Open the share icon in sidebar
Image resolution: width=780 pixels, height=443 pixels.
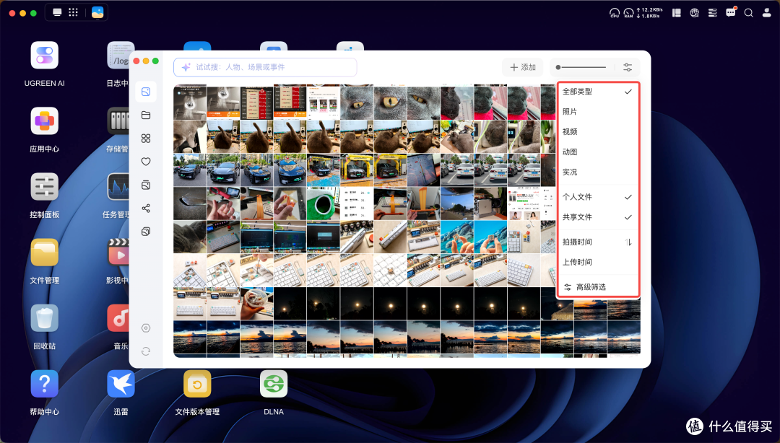146,209
